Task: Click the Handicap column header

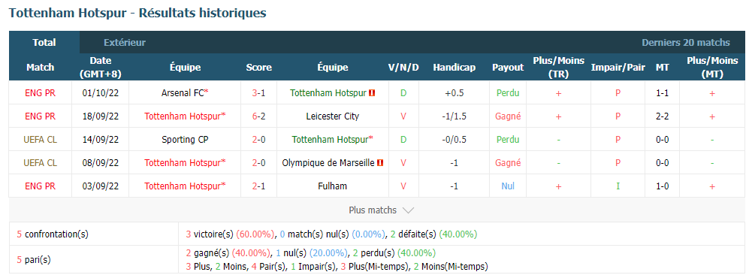Action: click(x=455, y=68)
